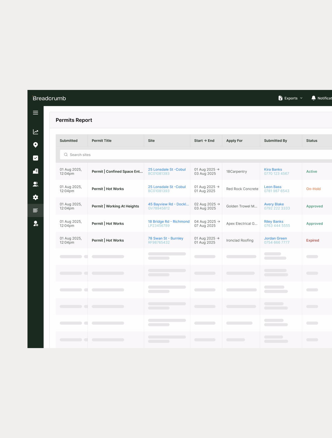
Task: Click Permit | Confined Space Ent... title
Action: pos(117,171)
